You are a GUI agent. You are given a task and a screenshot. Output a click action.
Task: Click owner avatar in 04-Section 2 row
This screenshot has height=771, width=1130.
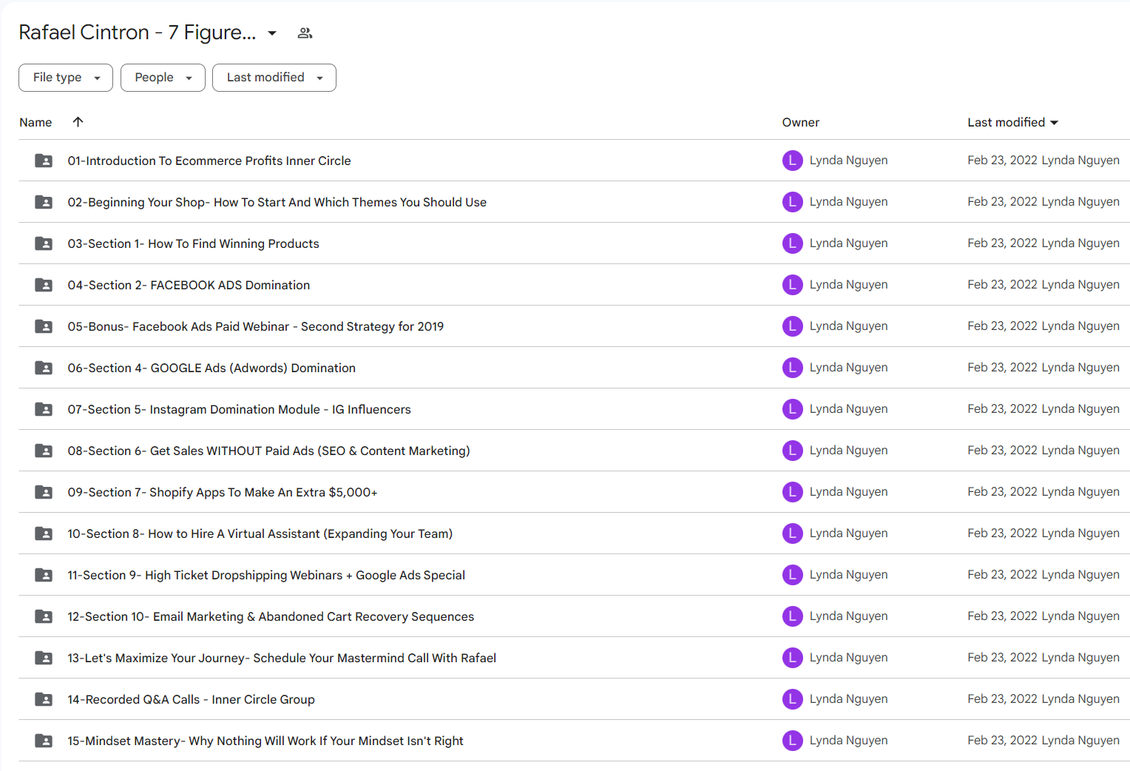(793, 285)
